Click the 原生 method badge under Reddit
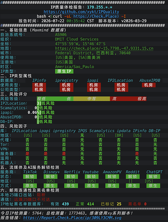Viewport: 168px width, 222px height. [x=133, y=186]
